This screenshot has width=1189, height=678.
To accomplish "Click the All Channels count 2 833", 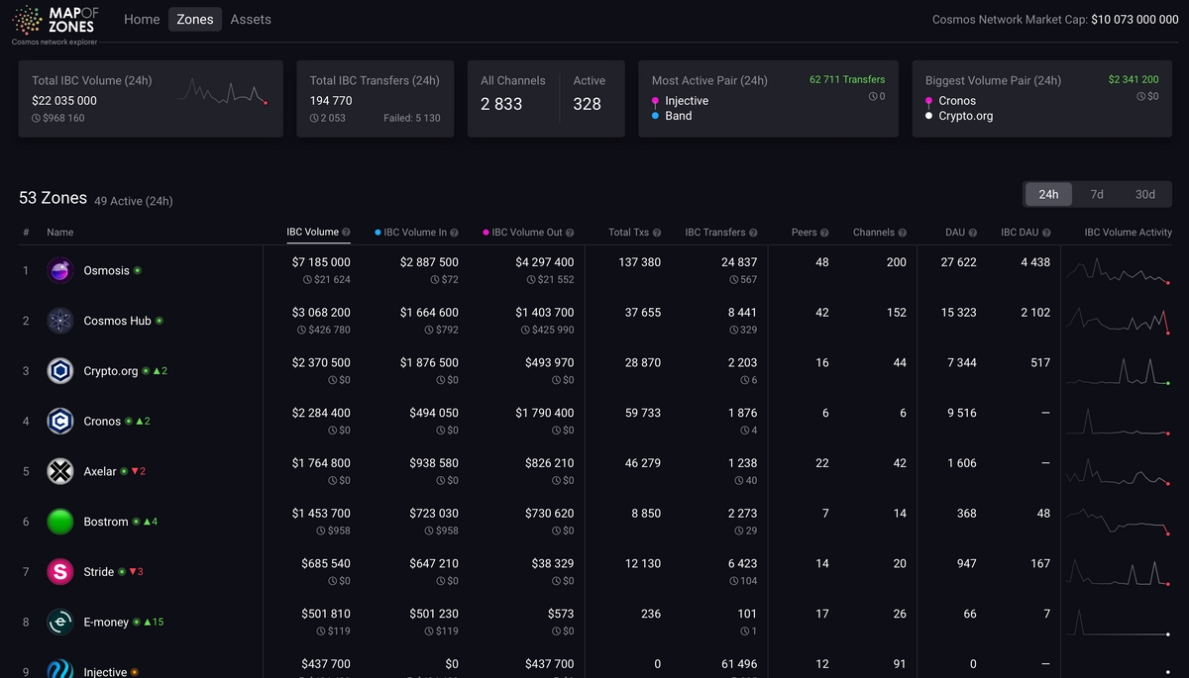I will pos(501,104).
